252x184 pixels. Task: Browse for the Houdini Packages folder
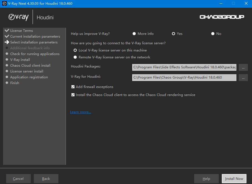point(243,68)
